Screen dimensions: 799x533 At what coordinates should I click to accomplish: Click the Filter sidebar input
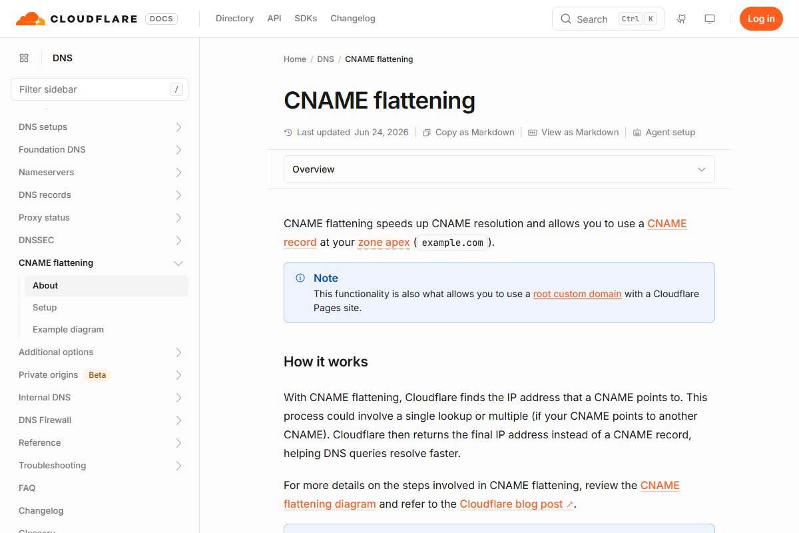click(x=99, y=89)
